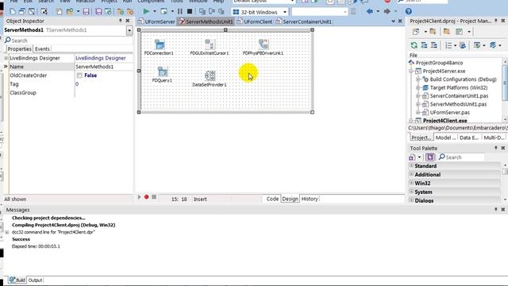The width and height of the screenshot is (508, 286).
Task: Expand the System palette category
Action: point(411,191)
